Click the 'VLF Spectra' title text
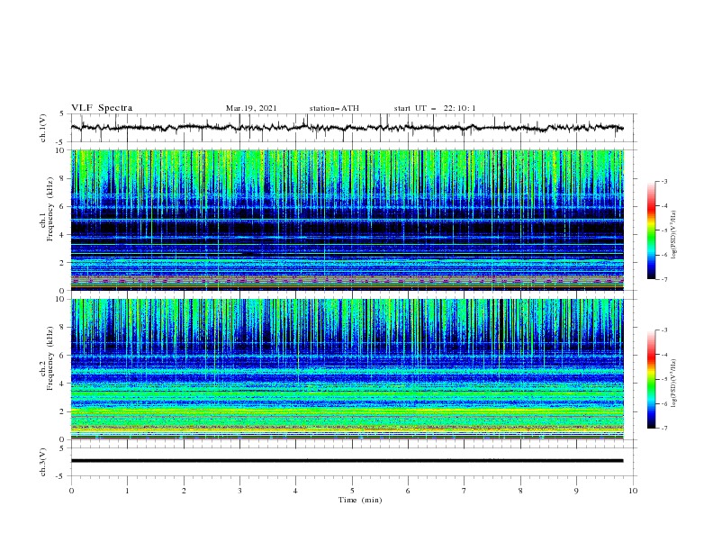713x551 pixels. pos(102,108)
